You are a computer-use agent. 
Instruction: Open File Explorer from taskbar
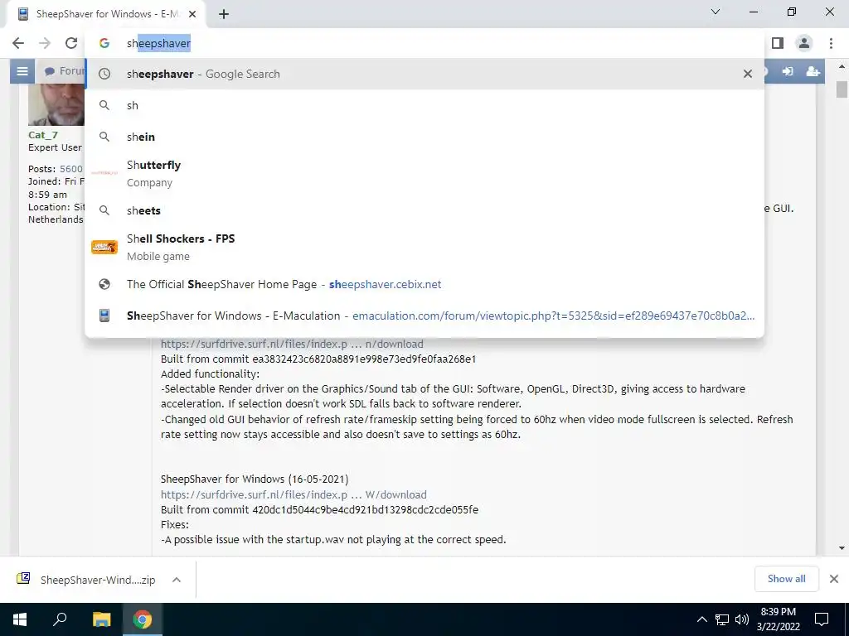[101, 619]
